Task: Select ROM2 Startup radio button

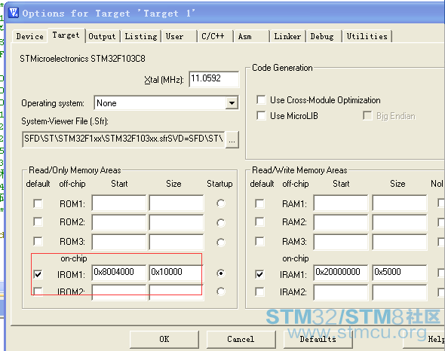Action: [220, 222]
